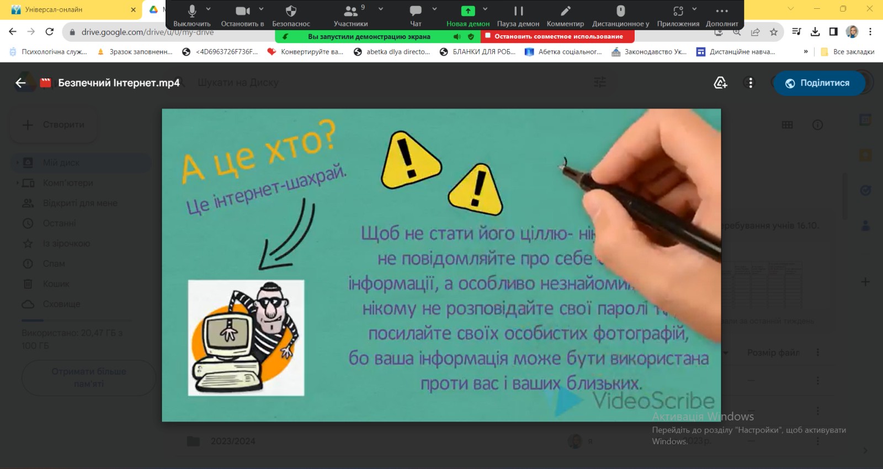Screen dimensions: 883x469
Task: Share this page from address bar
Action: [755, 32]
